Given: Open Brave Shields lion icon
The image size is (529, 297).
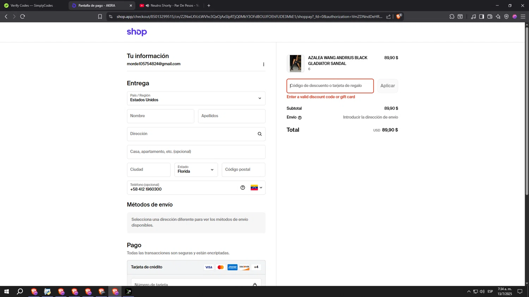Looking at the screenshot, I should [x=399, y=16].
